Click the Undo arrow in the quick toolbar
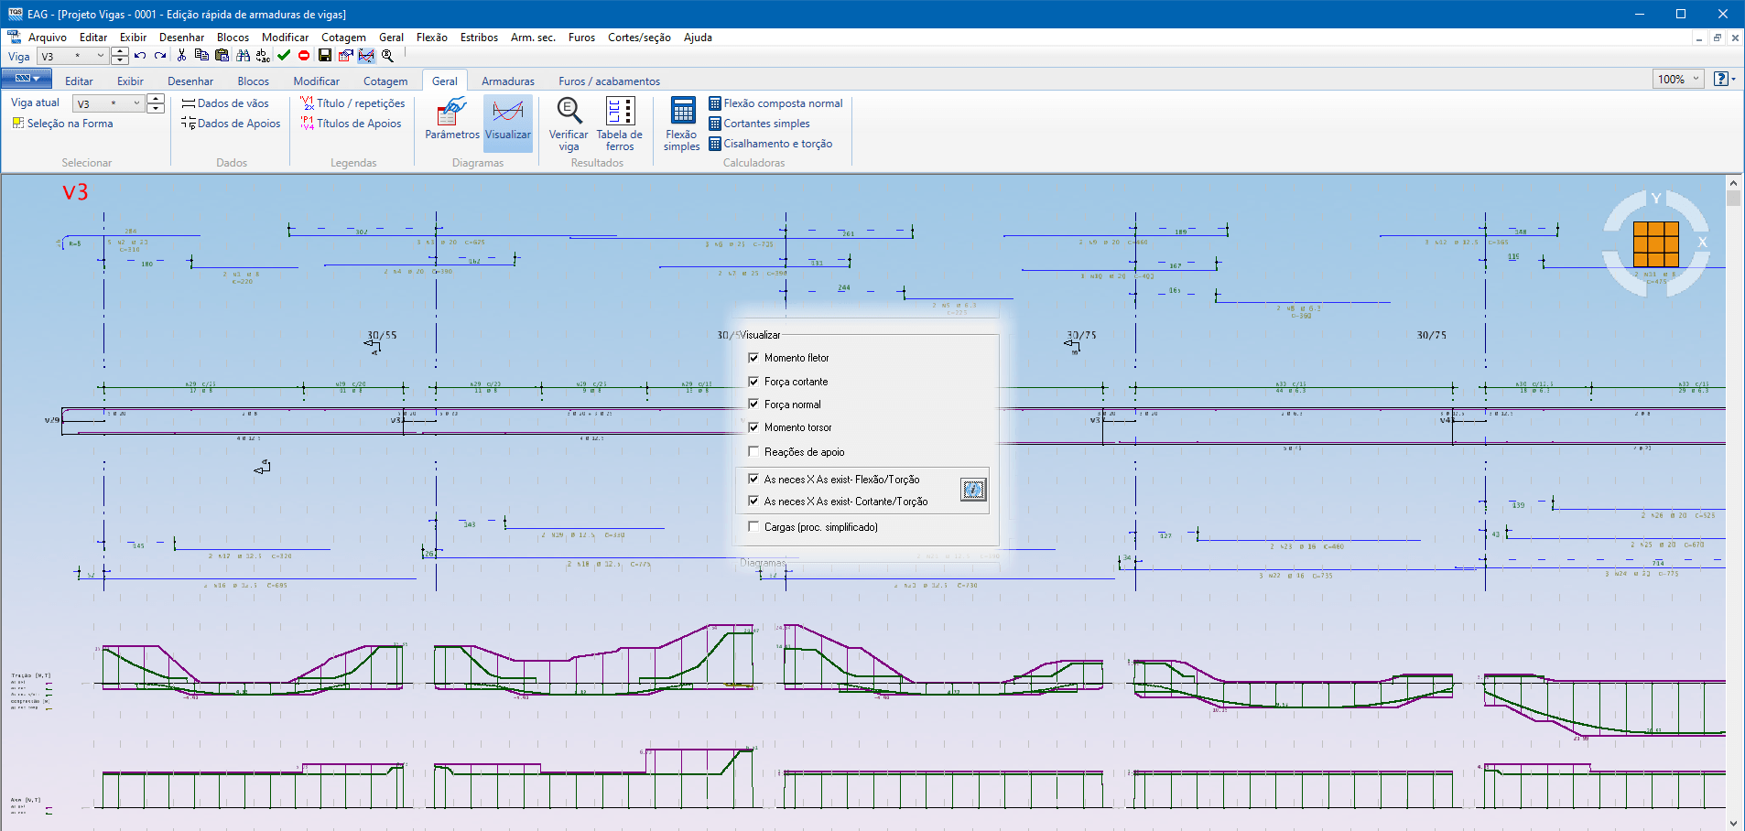Screen dimensions: 1745x831 point(140,56)
